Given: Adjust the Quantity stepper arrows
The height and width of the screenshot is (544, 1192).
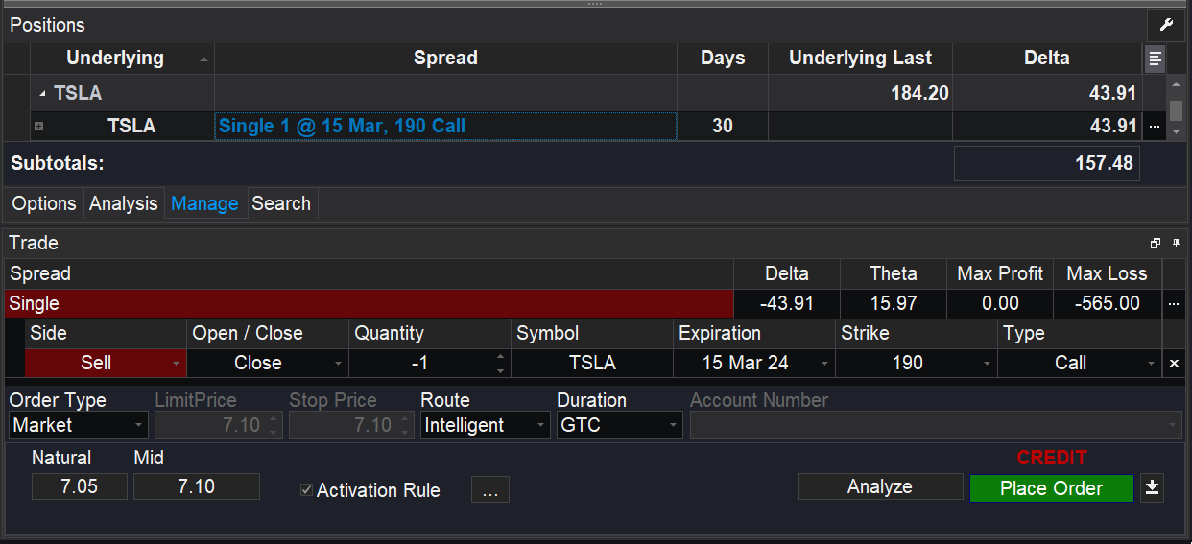Looking at the screenshot, I should 499,364.
